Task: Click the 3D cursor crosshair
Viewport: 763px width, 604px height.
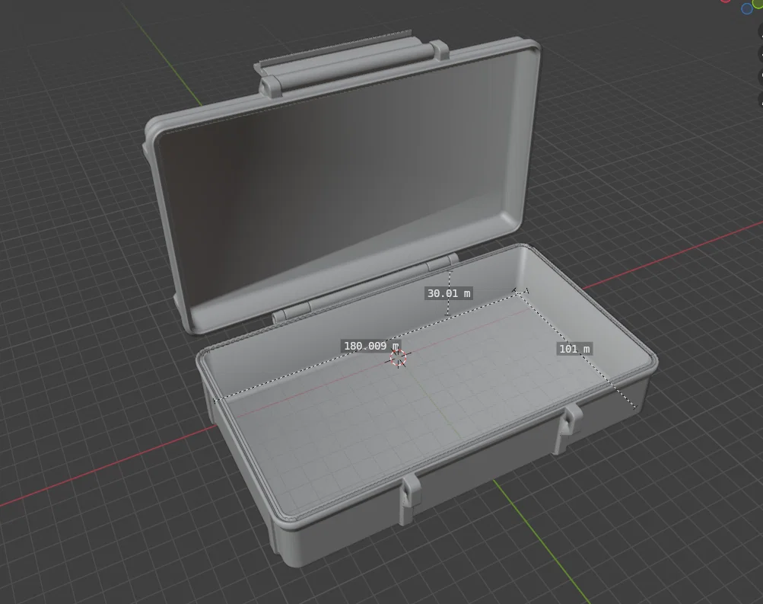Action: pyautogui.click(x=398, y=358)
